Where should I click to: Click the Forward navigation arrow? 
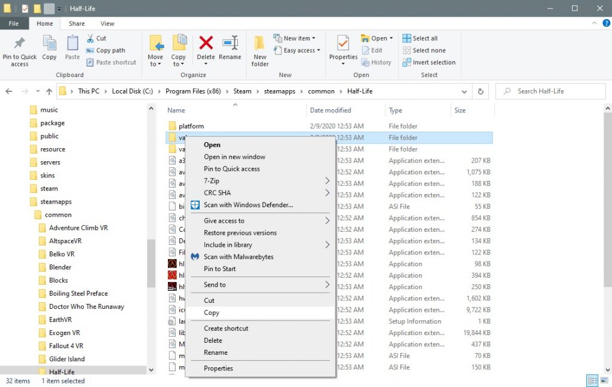click(25, 91)
